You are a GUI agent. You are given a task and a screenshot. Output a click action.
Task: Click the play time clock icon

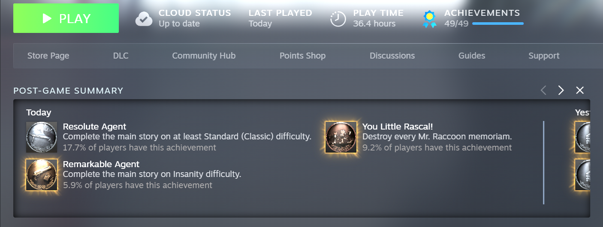338,19
